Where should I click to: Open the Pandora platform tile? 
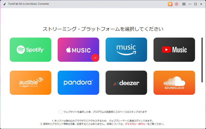[78, 83]
